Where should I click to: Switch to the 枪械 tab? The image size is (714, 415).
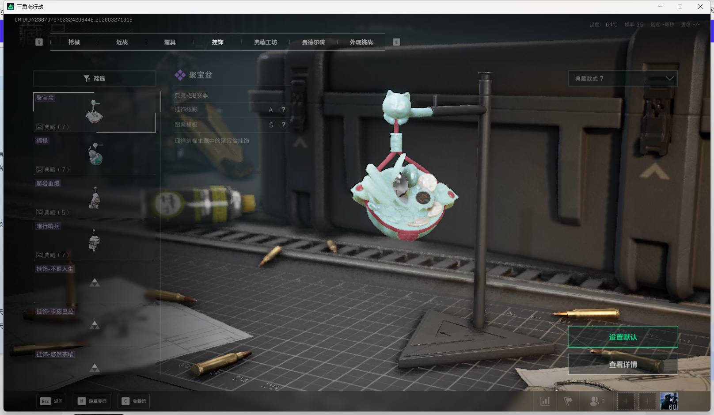click(74, 42)
